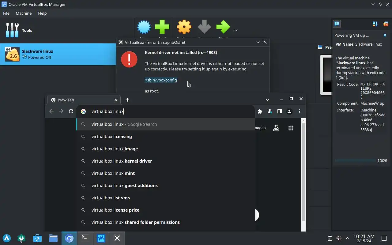392x245 pixels.
Task: Select the New Tab browser tab
Action: click(83, 100)
